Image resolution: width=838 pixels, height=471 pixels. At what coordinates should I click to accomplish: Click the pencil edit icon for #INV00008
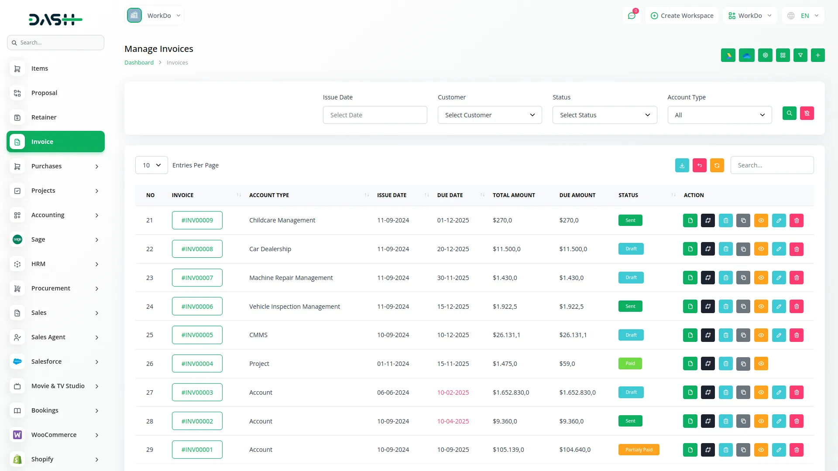tap(779, 249)
